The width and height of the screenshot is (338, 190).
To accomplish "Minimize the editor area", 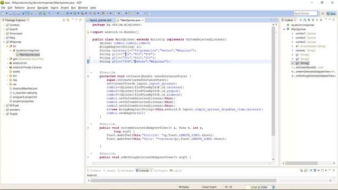I will (x=271, y=20).
